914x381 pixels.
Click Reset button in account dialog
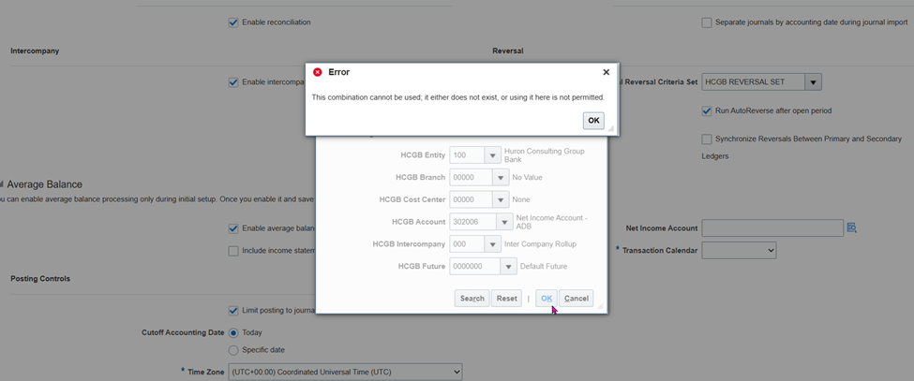tap(506, 299)
